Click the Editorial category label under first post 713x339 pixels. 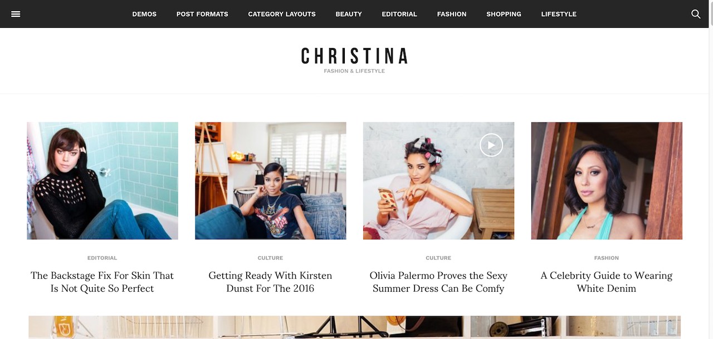102,258
